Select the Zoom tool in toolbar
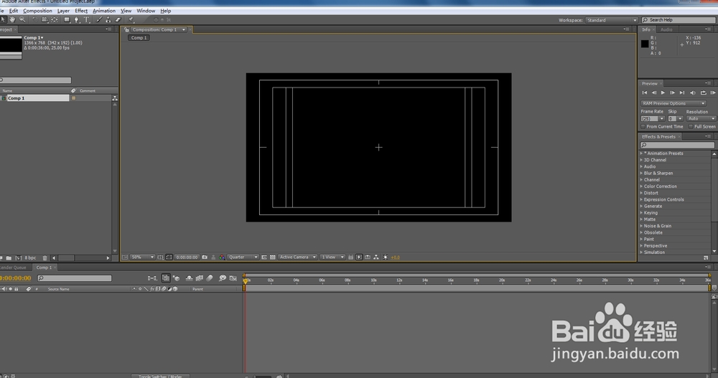Image resolution: width=718 pixels, height=378 pixels. pos(22,19)
